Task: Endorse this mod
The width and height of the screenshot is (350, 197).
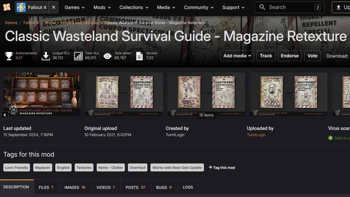Action: pos(290,56)
